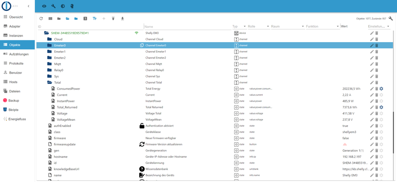This screenshot has width=397, height=182.
Task: Expand the Sys channel folder
Action: point(49,76)
